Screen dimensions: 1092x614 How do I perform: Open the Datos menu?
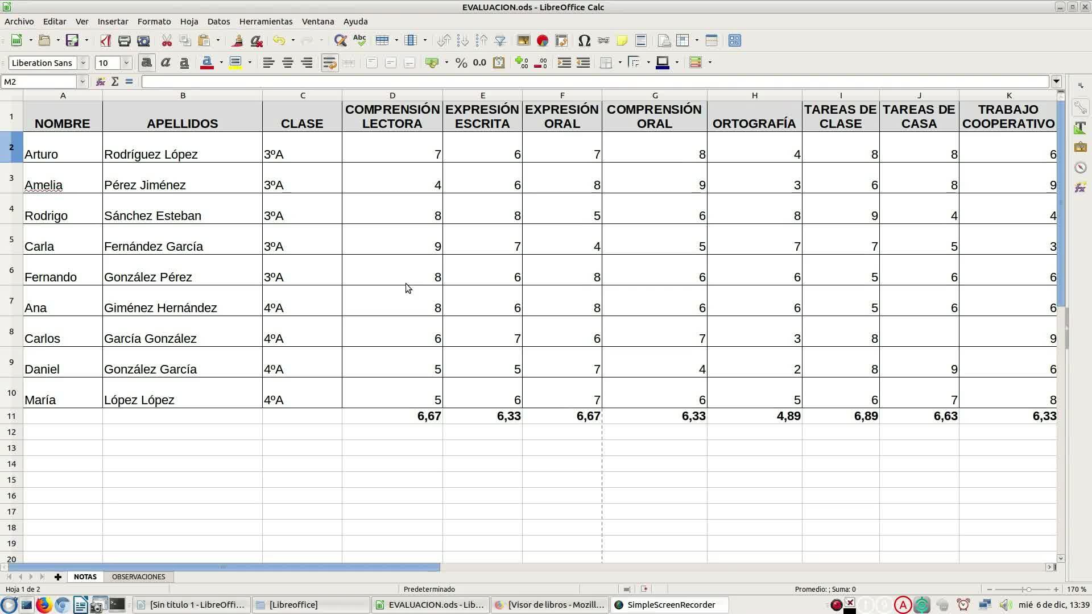tap(218, 22)
